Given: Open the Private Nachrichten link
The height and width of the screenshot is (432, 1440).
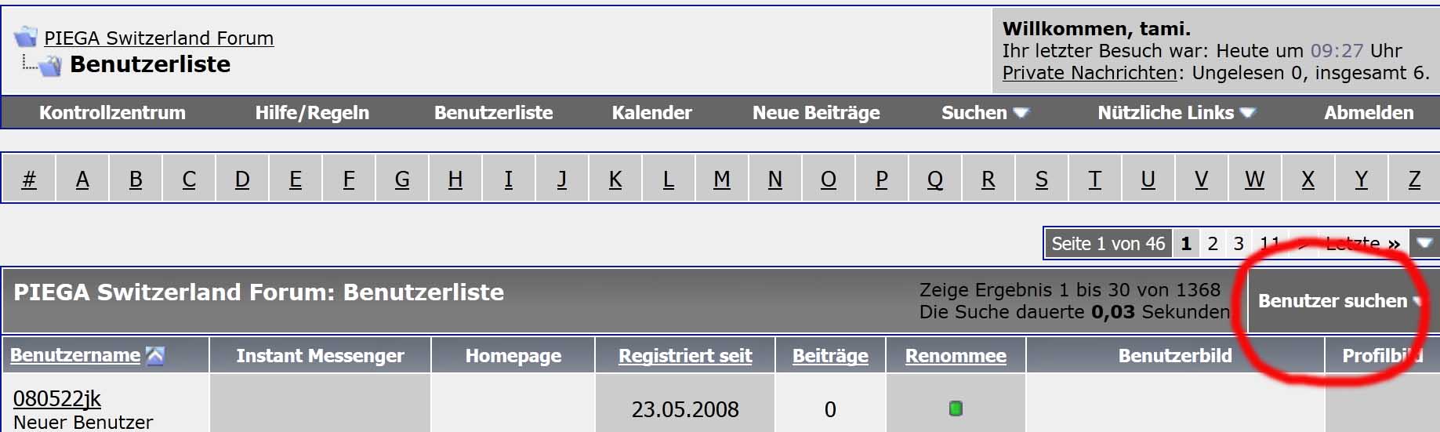Looking at the screenshot, I should pyautogui.click(x=1090, y=73).
